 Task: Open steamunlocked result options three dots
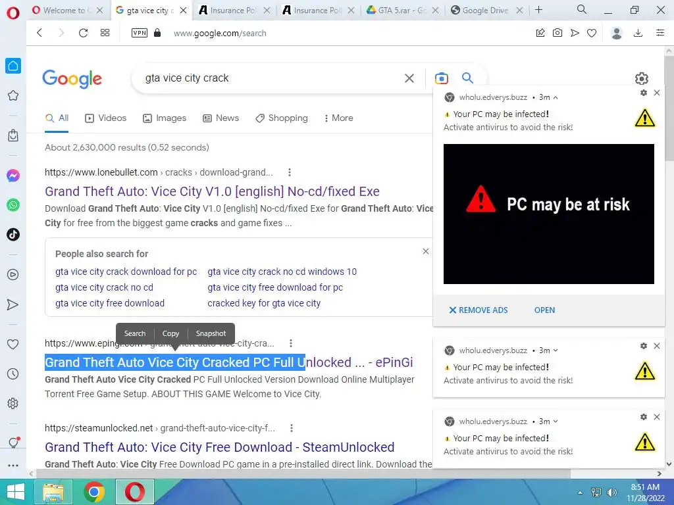point(292,428)
